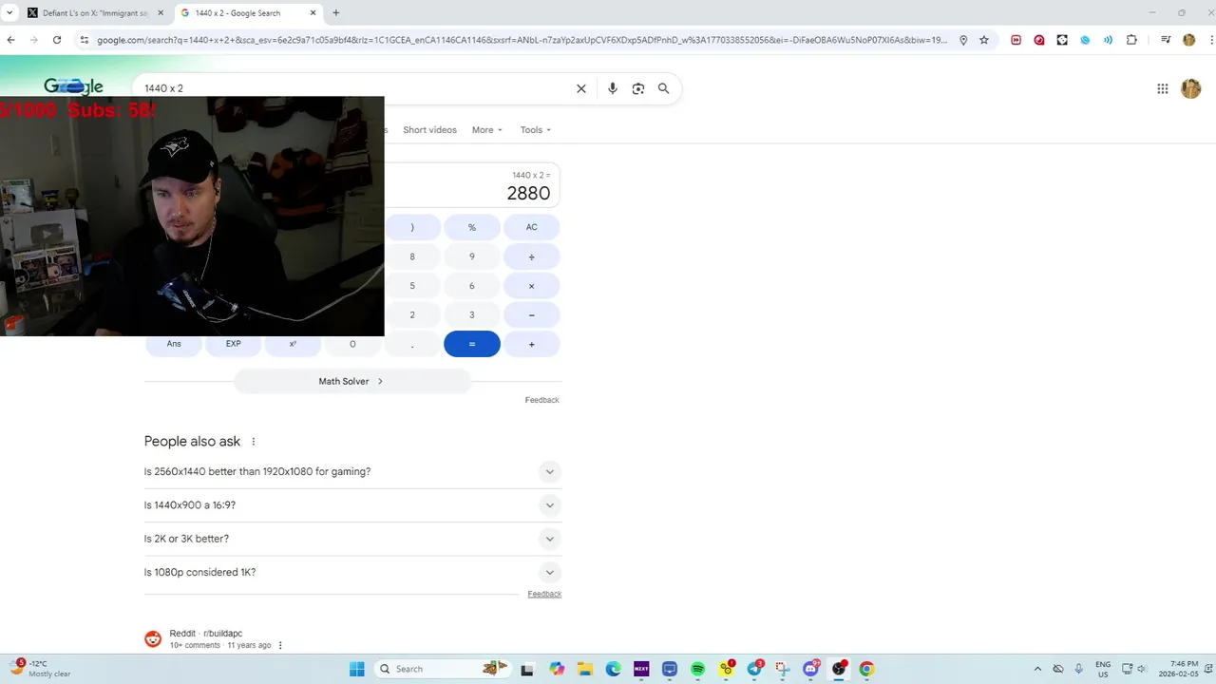
Task: Click into the Google search input field
Action: [351, 88]
